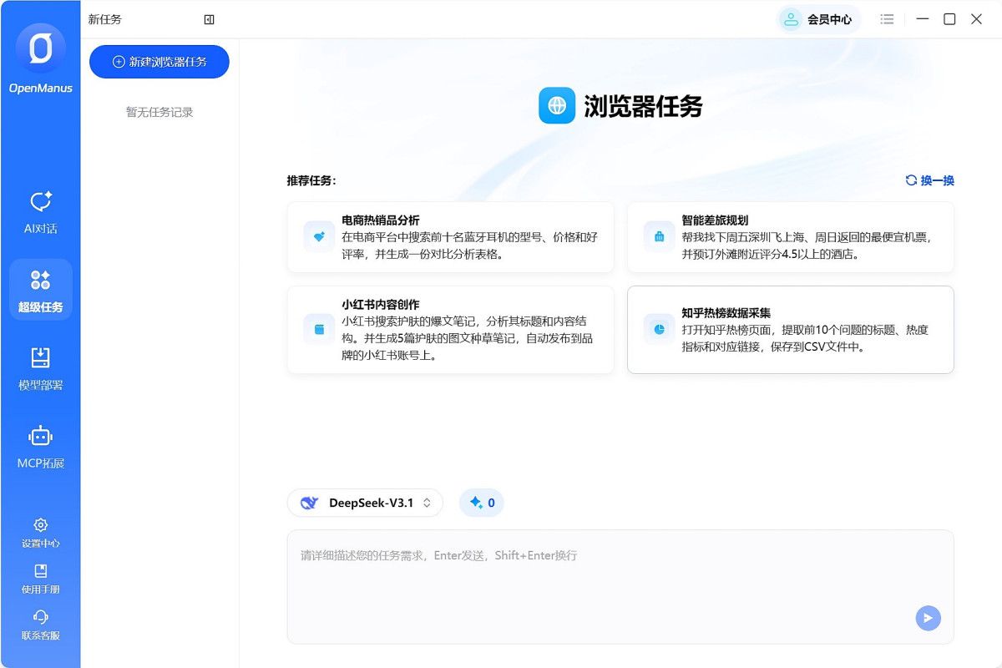This screenshot has width=1002, height=668.
Task: Expand the DeepSeek-V3.1 model dropdown
Action: (365, 503)
